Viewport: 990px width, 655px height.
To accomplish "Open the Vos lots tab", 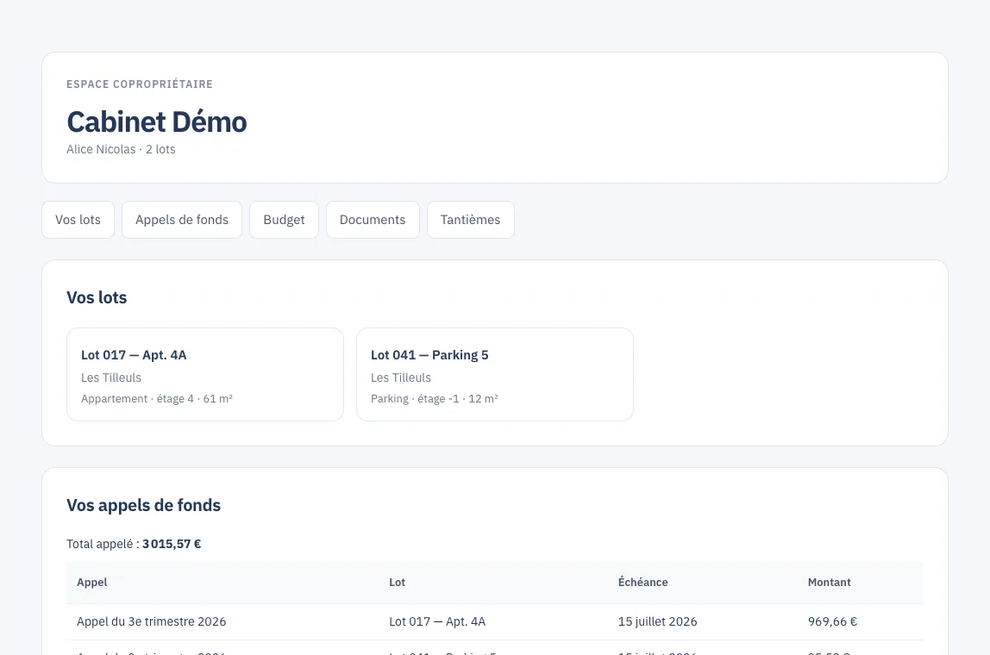I will pyautogui.click(x=78, y=220).
